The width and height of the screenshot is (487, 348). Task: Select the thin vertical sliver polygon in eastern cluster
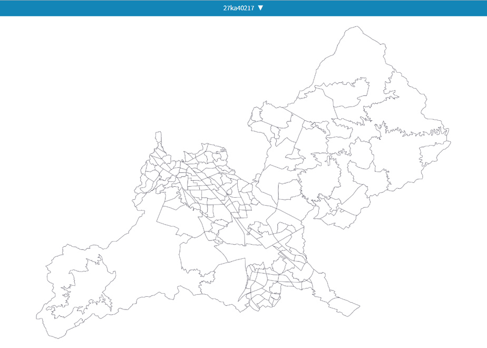tap(328, 160)
